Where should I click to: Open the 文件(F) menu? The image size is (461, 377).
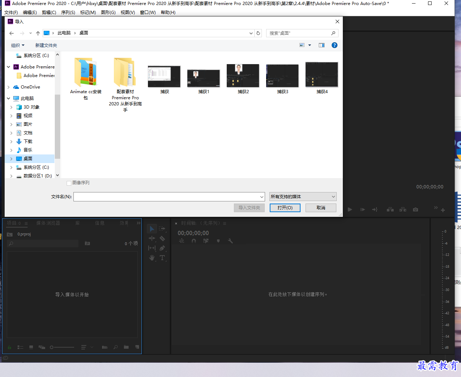pyautogui.click(x=11, y=12)
